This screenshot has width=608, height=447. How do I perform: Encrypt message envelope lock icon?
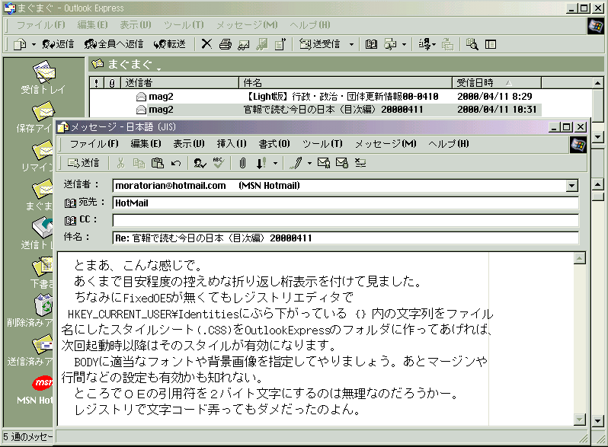(x=342, y=163)
